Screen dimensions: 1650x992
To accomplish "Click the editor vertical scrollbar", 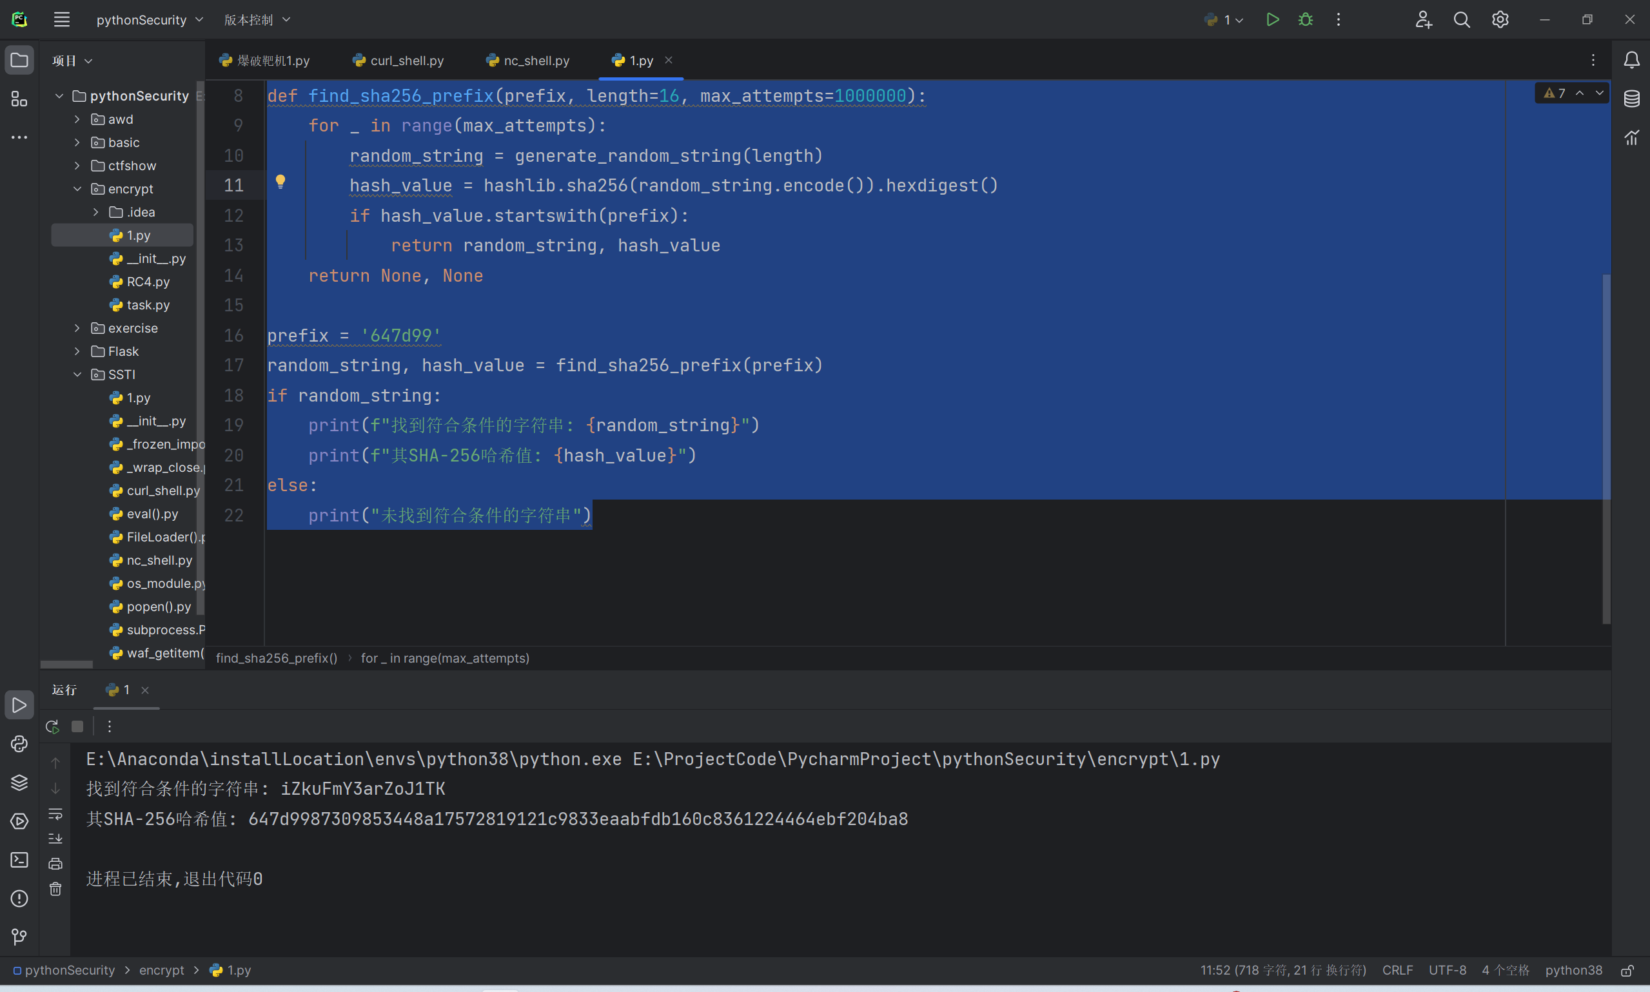I will [x=1606, y=448].
